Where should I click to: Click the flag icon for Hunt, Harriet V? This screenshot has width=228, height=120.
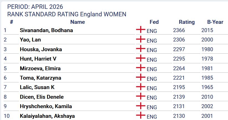(x=141, y=58)
